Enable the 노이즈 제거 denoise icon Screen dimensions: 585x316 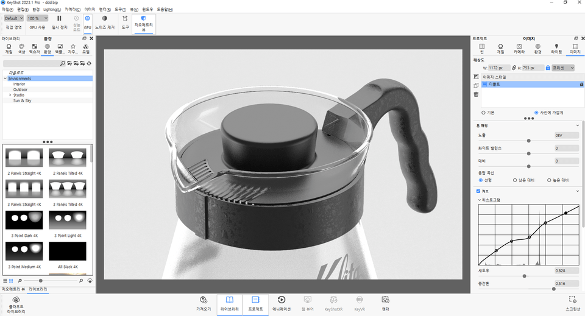(104, 19)
